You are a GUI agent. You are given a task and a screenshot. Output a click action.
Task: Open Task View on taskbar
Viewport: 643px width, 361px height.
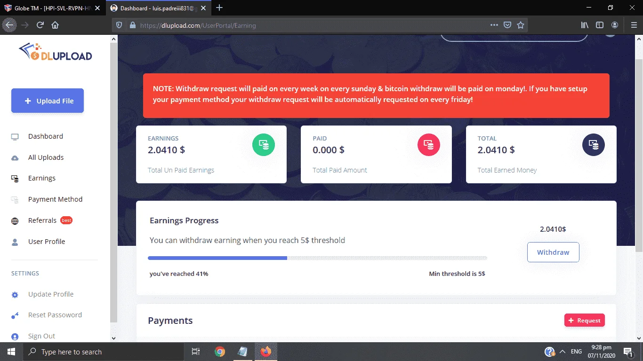click(196, 352)
